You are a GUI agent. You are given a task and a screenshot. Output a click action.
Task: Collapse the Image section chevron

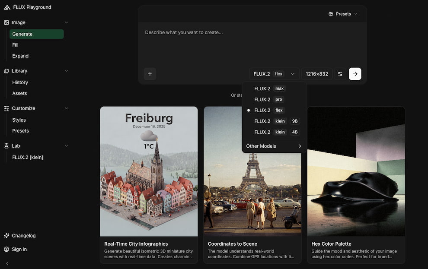coord(66,22)
